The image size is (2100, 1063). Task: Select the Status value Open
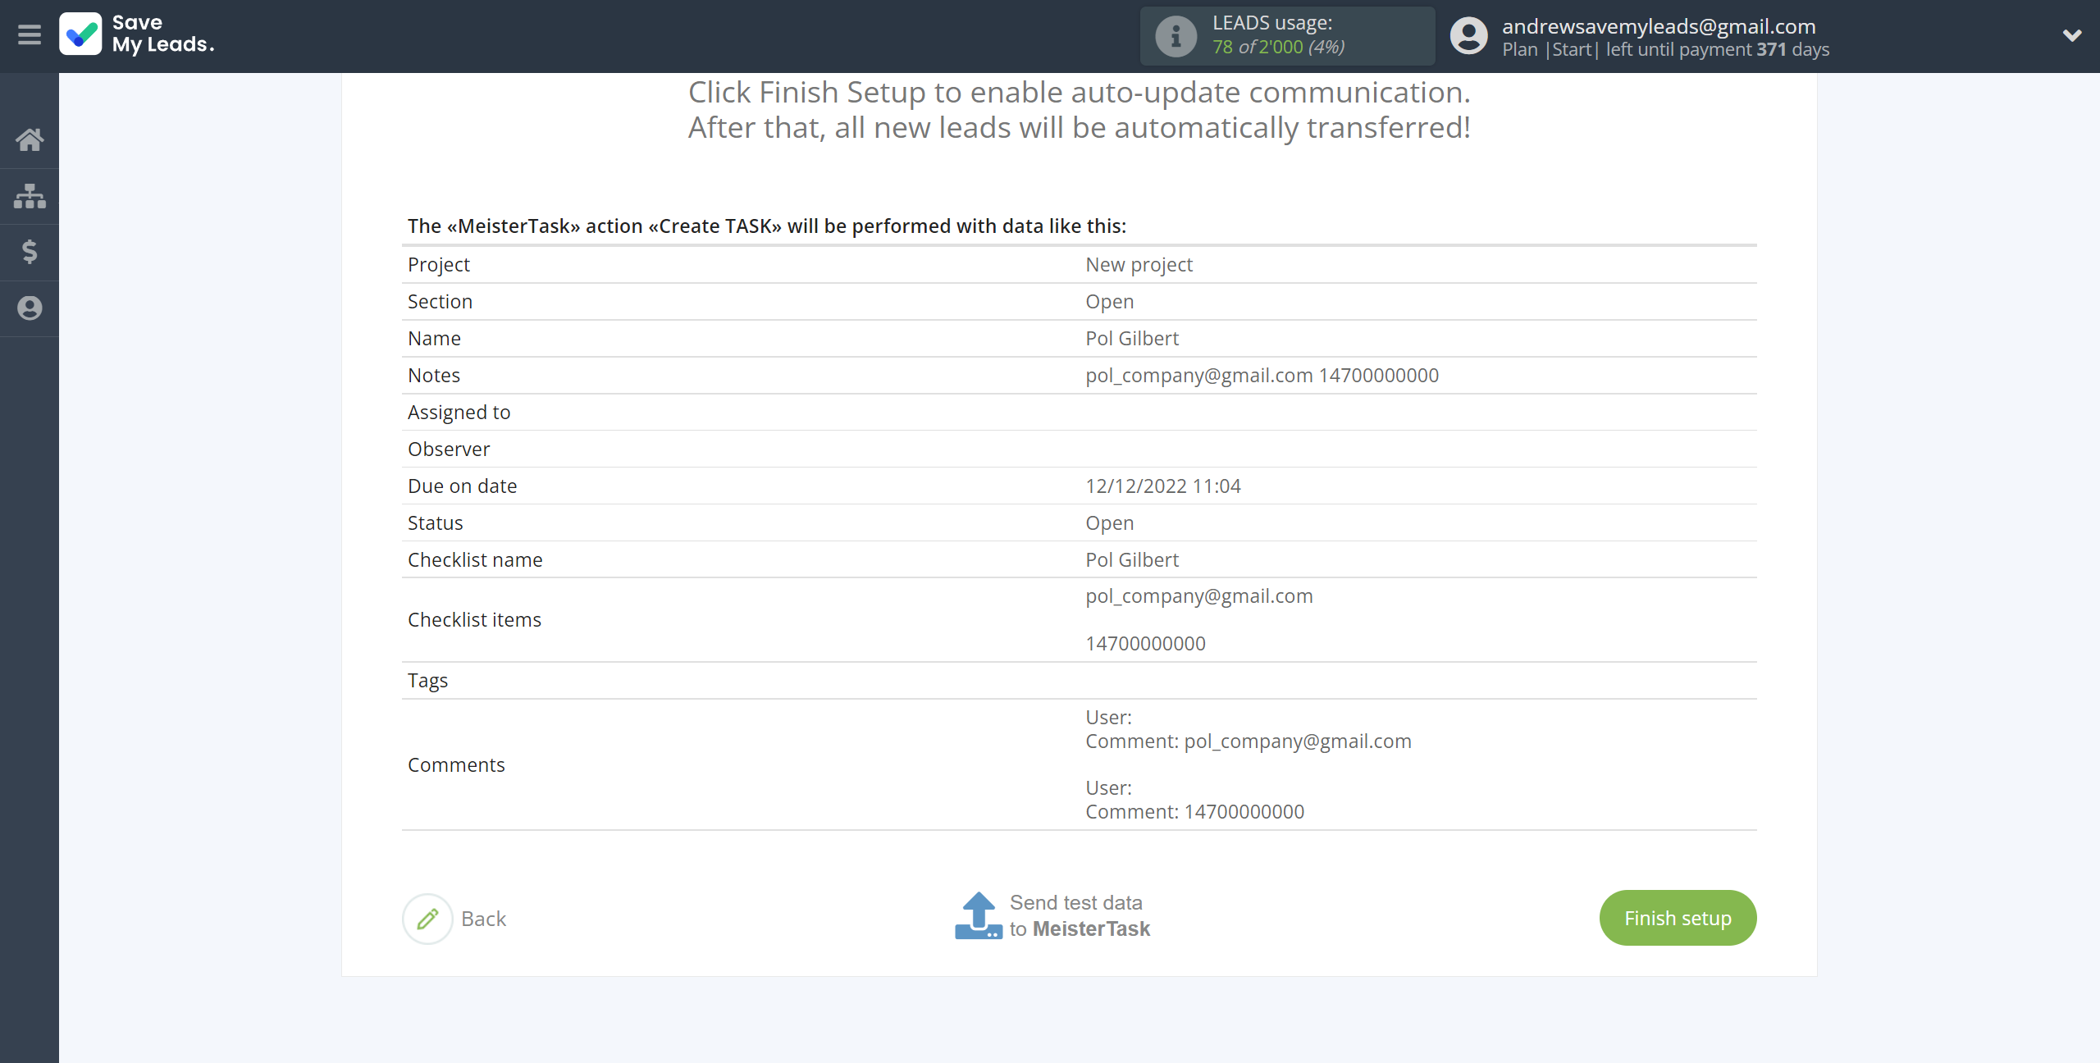(x=1109, y=523)
